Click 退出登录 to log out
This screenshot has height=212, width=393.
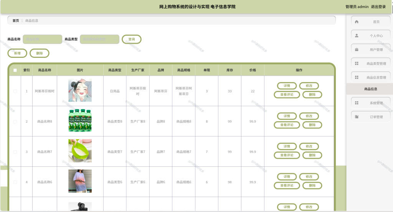[x=378, y=7]
